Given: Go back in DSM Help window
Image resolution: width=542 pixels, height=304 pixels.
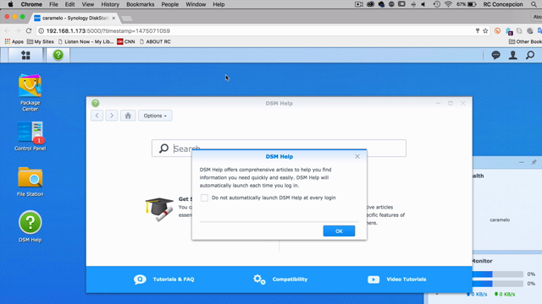Looking at the screenshot, I should (x=97, y=116).
